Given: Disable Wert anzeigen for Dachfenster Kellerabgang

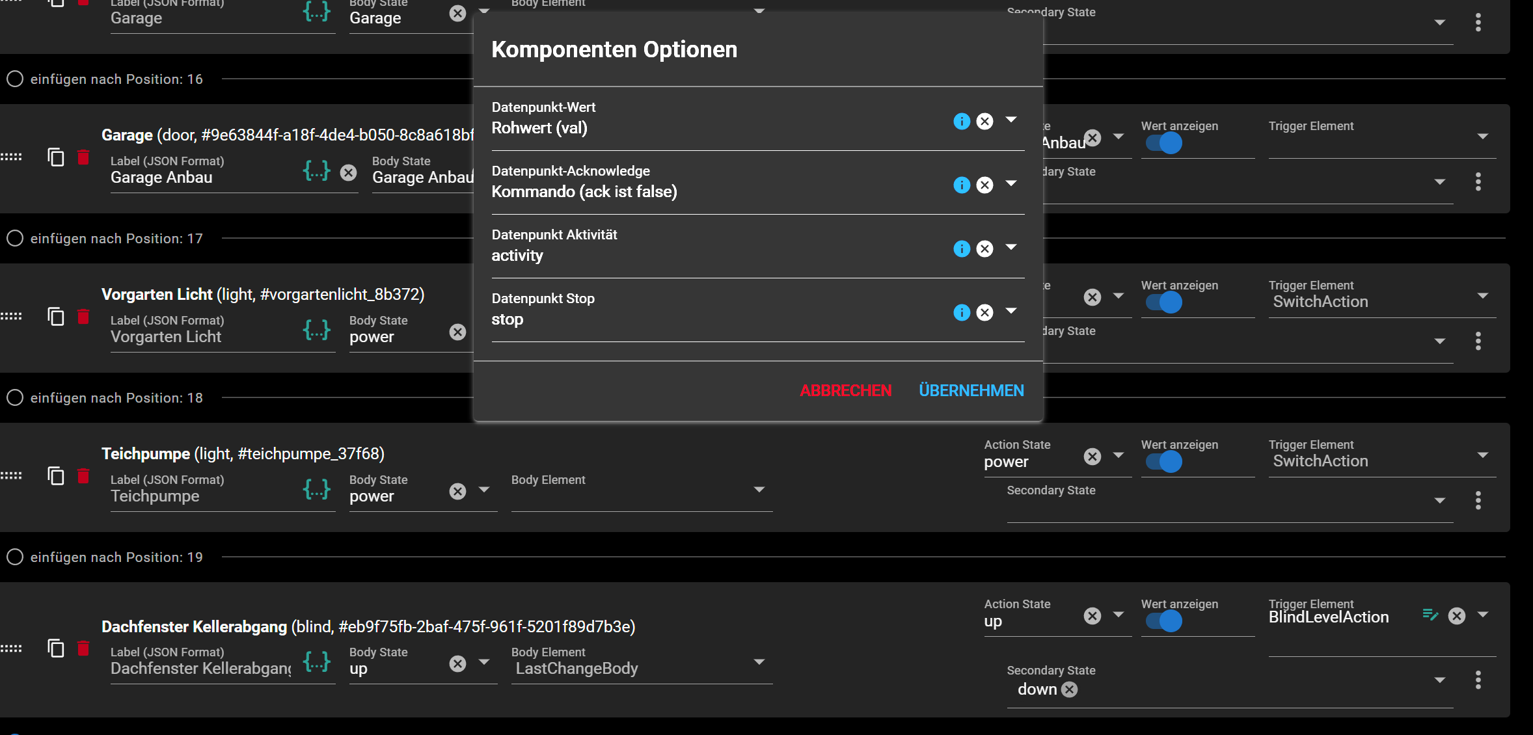Looking at the screenshot, I should click(1164, 621).
